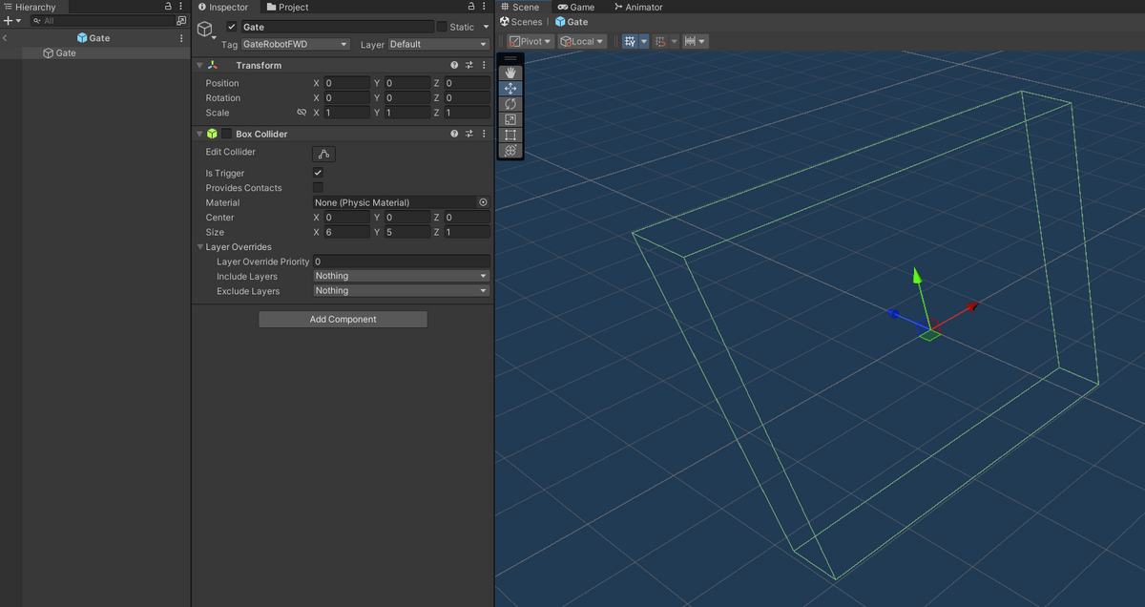Select the Rect tool
The height and width of the screenshot is (607, 1145).
coord(510,135)
